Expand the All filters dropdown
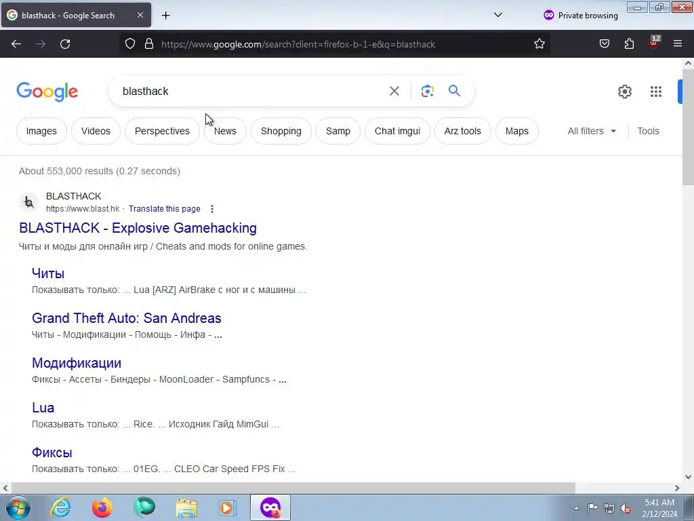Screen dimensions: 694x521 (x=592, y=131)
